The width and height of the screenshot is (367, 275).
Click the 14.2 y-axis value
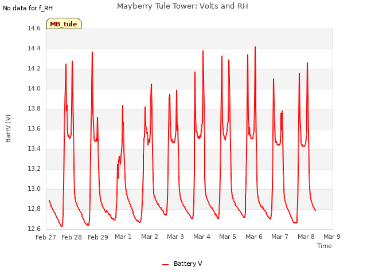tap(34, 69)
